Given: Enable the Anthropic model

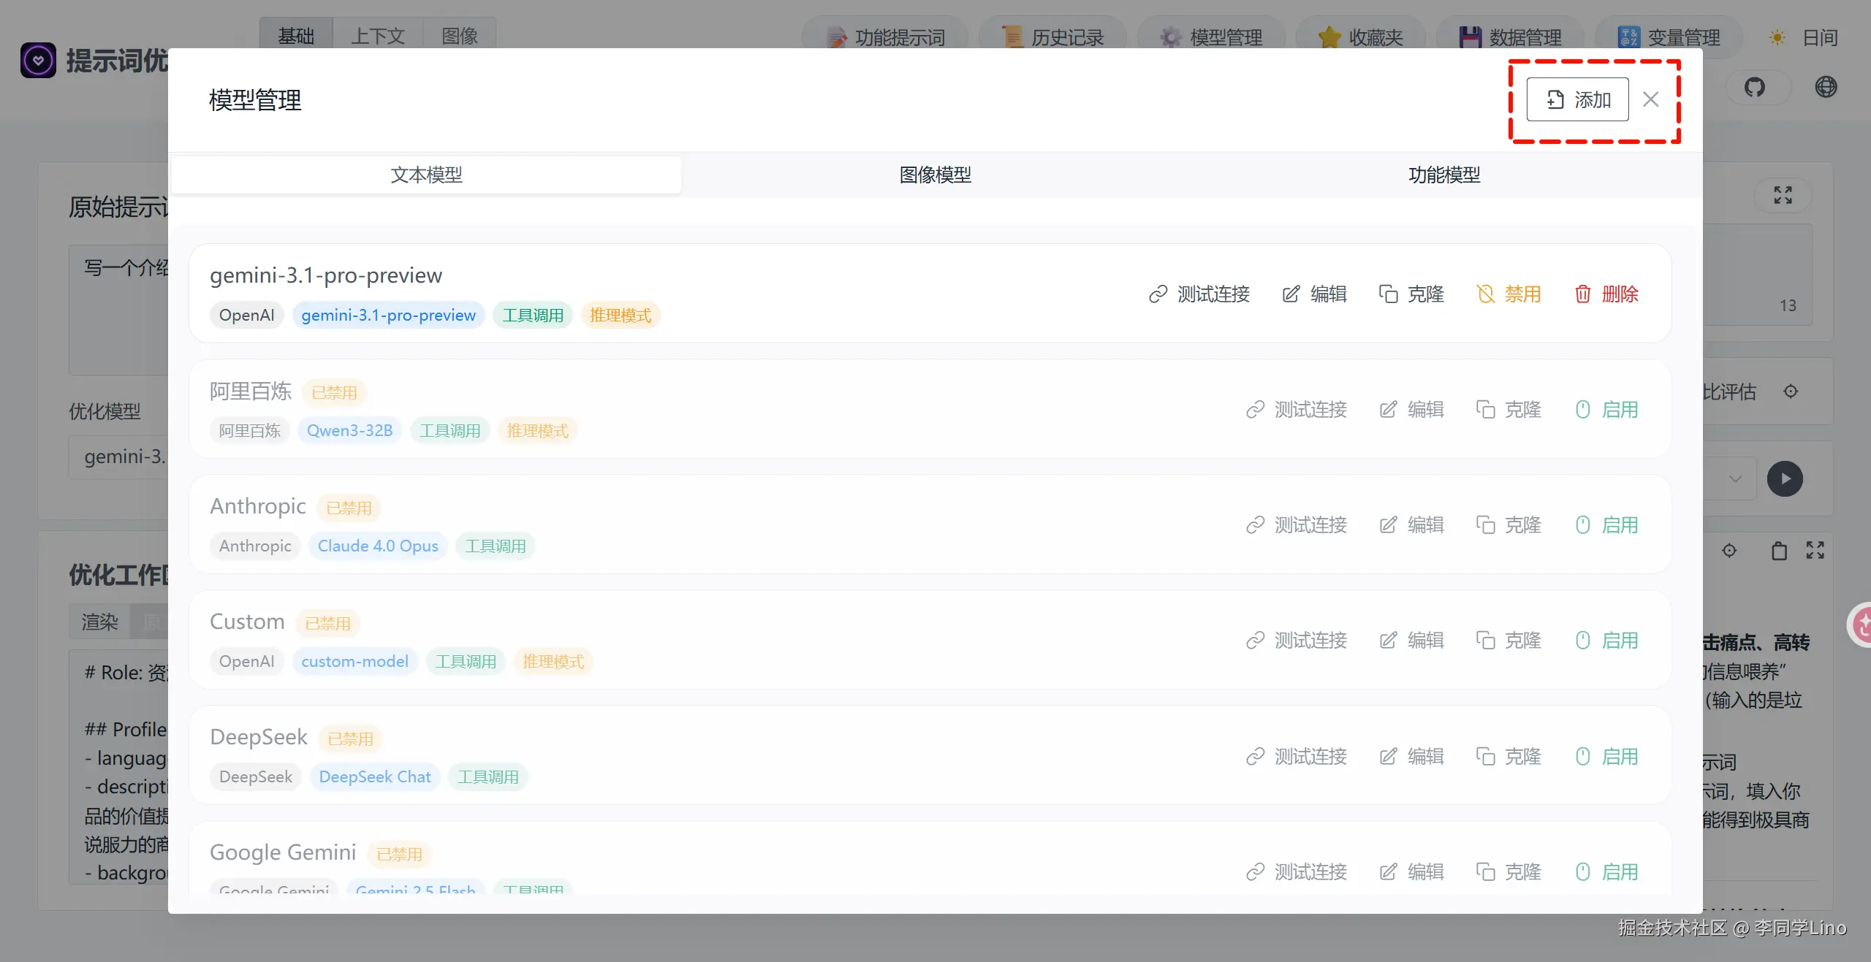Looking at the screenshot, I should pos(1606,524).
